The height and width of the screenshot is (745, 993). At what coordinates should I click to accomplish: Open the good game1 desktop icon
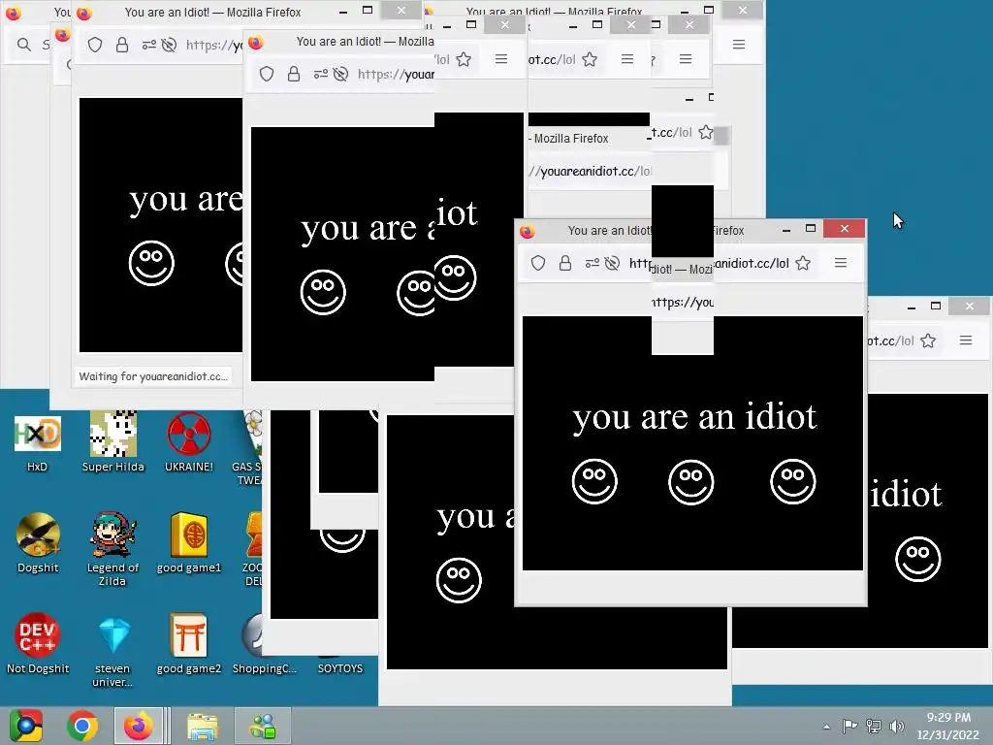189,543
